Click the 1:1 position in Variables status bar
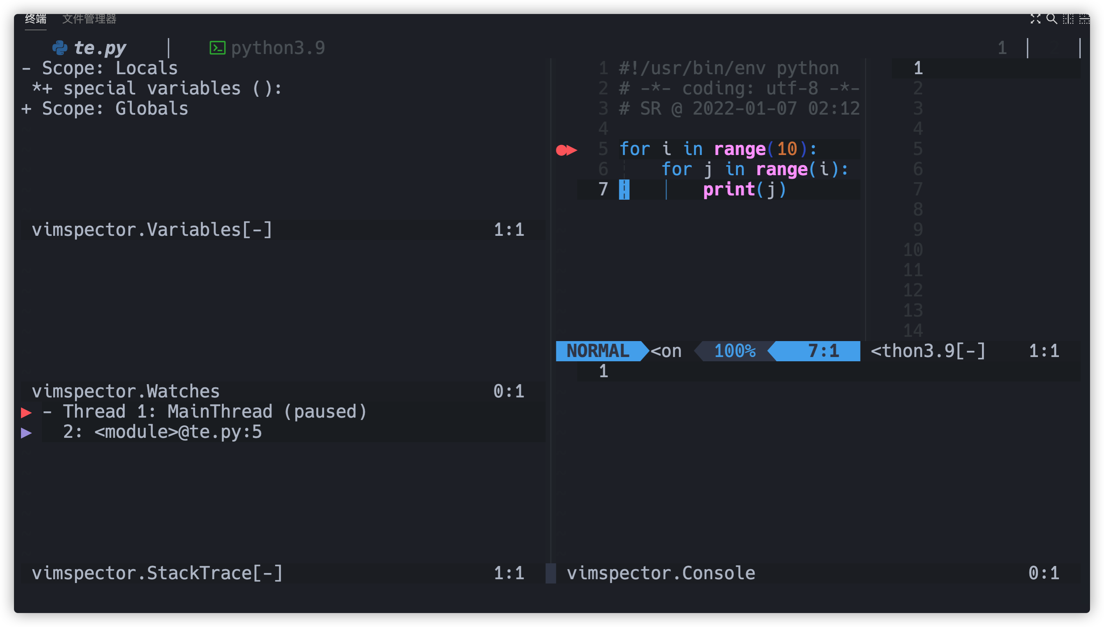Screen dimensions: 1104x627 pyautogui.click(x=509, y=230)
